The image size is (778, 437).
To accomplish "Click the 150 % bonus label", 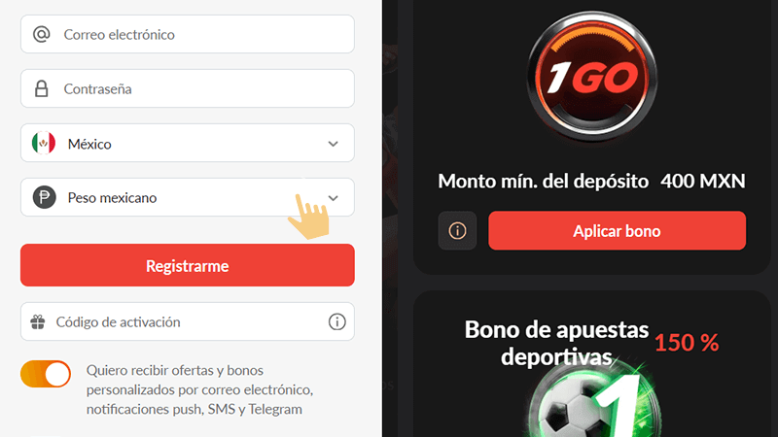I will (687, 343).
